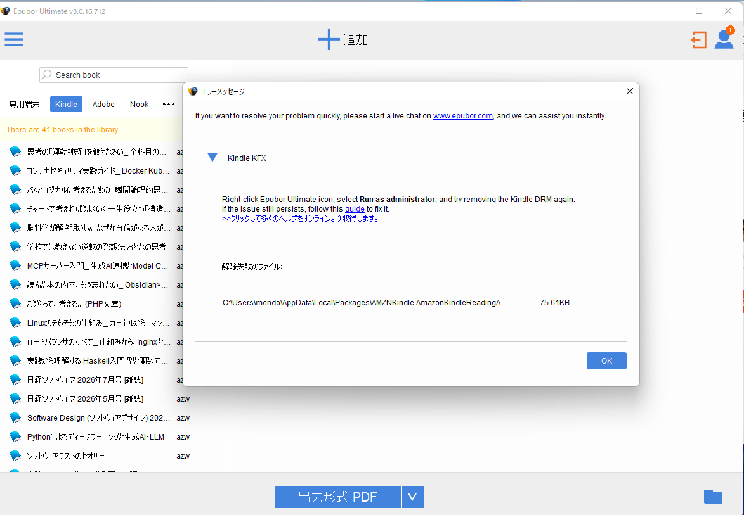744x515 pixels.
Task: Click book icon beside 実践から理解する Haskell入門
Action: (x=15, y=360)
